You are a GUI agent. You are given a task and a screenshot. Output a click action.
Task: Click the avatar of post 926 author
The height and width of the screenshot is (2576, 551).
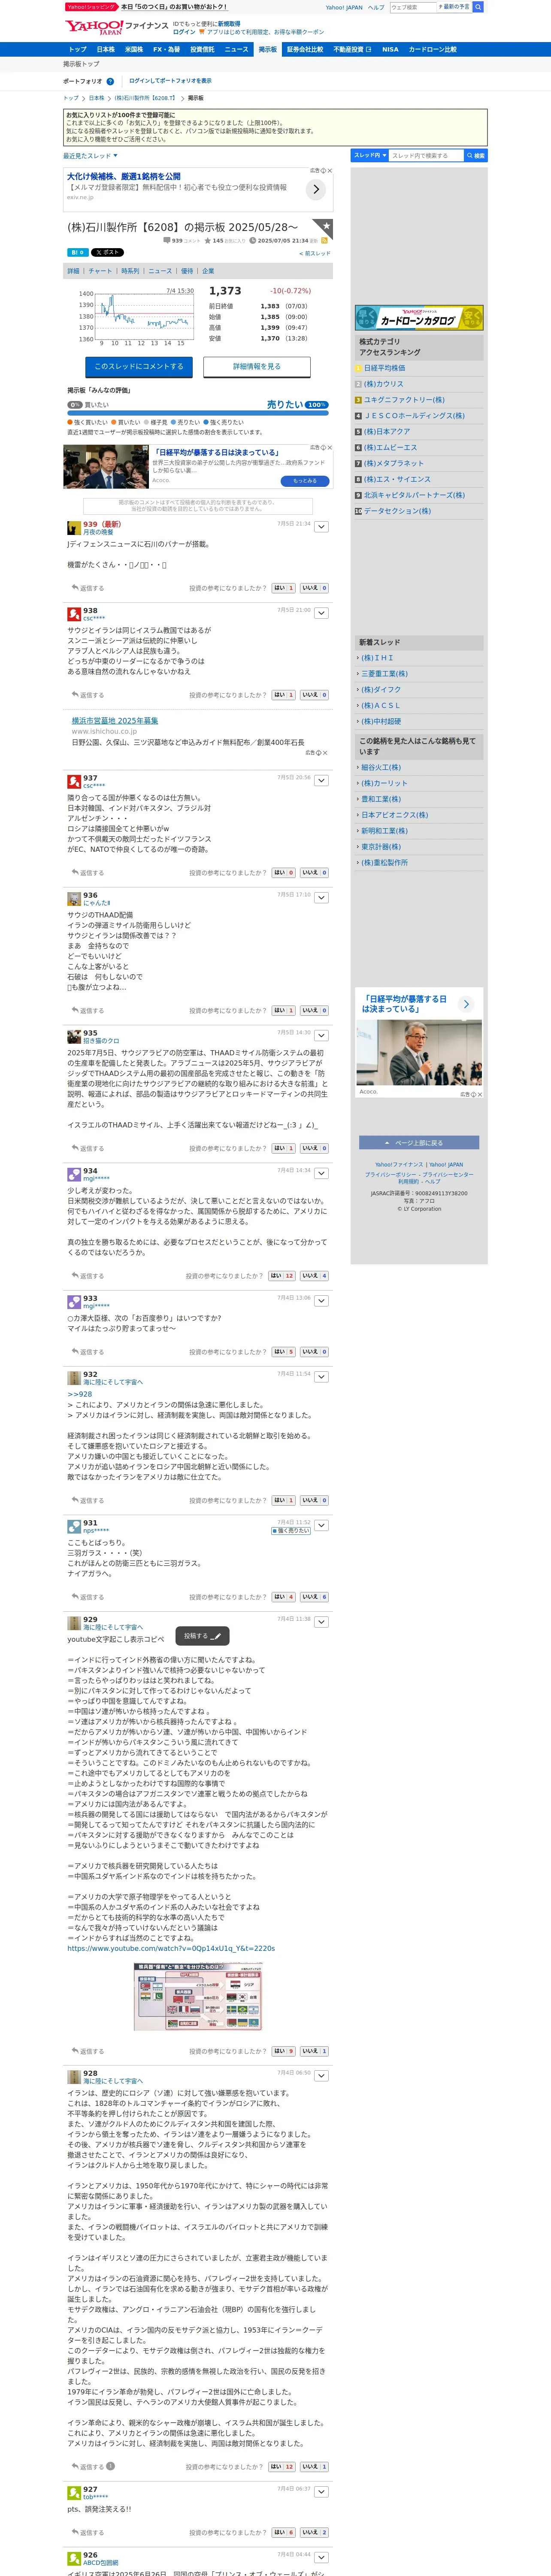pyautogui.click(x=74, y=2559)
